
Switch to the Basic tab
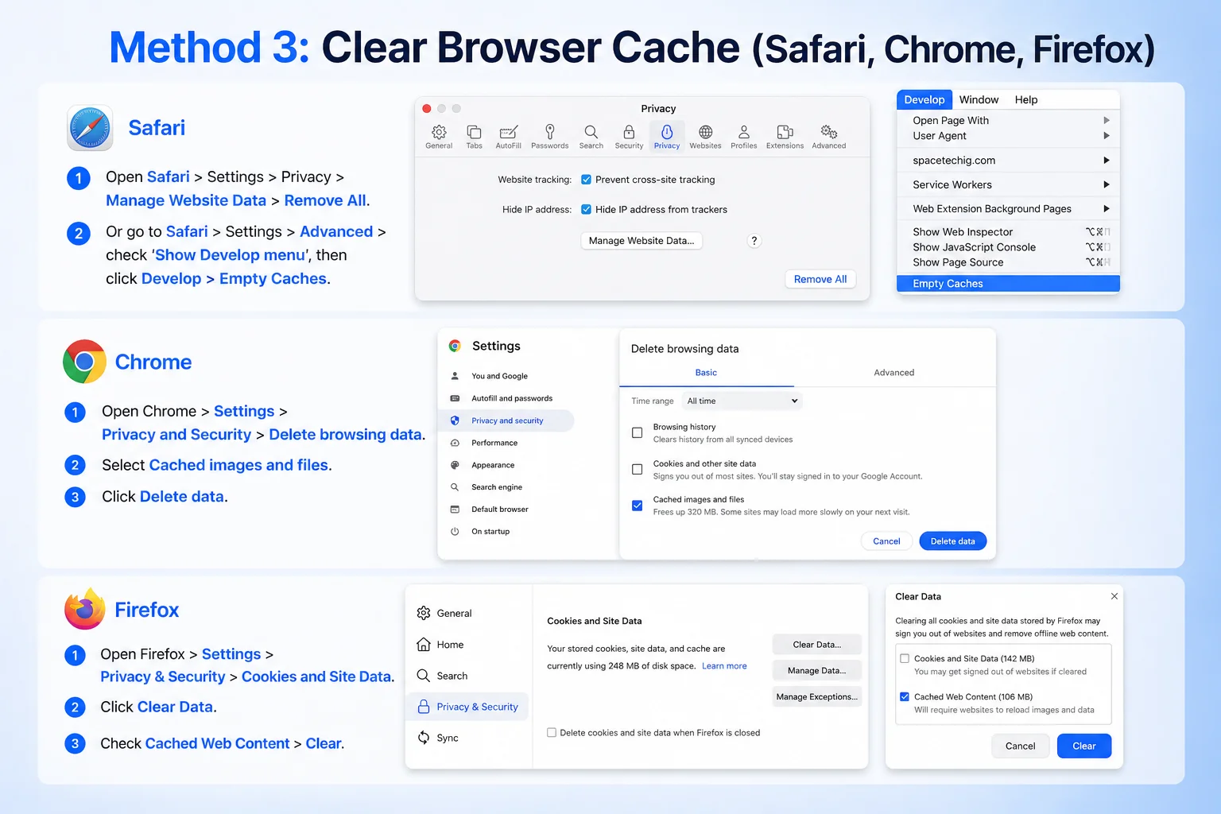coord(706,372)
